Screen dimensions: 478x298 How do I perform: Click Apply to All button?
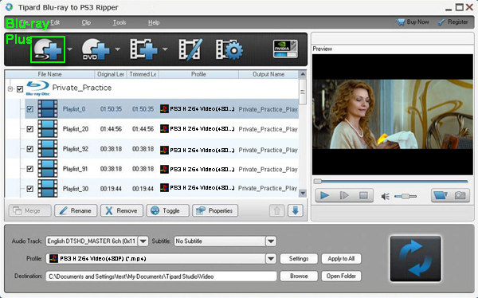(341, 259)
